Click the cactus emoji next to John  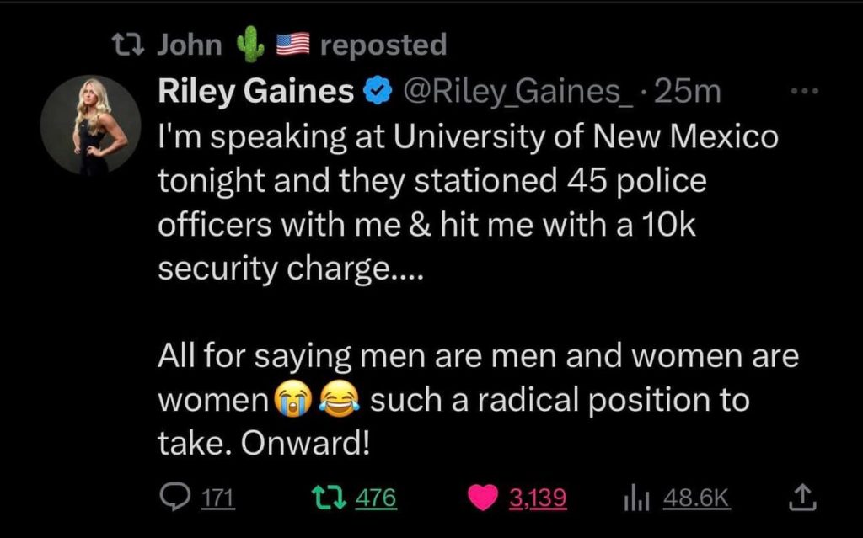[x=250, y=45]
